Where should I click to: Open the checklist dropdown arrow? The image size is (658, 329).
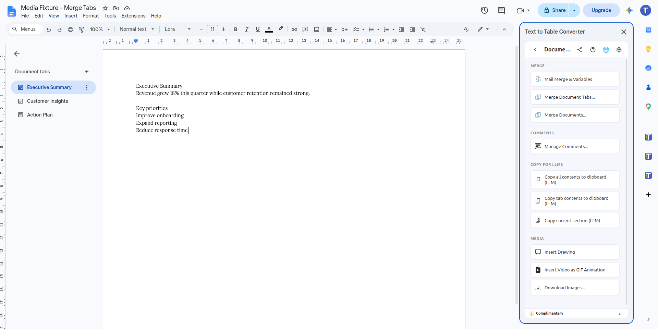pyautogui.click(x=363, y=29)
